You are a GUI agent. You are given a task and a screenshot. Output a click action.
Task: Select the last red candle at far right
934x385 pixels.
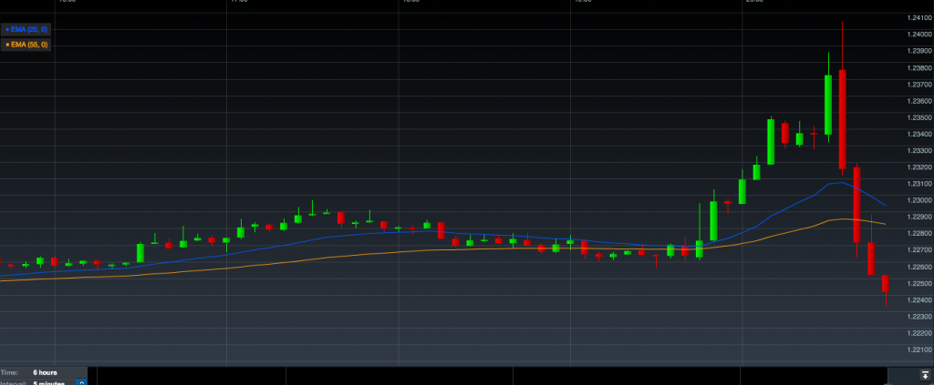[x=886, y=283]
